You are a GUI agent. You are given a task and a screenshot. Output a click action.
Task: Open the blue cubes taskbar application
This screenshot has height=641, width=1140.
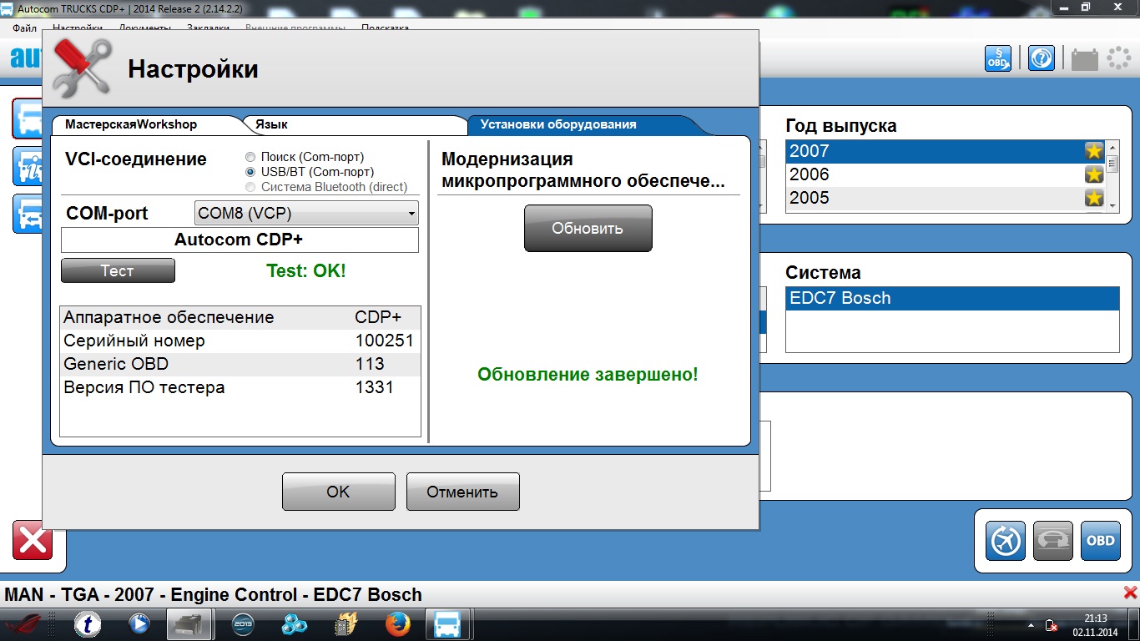click(x=294, y=623)
